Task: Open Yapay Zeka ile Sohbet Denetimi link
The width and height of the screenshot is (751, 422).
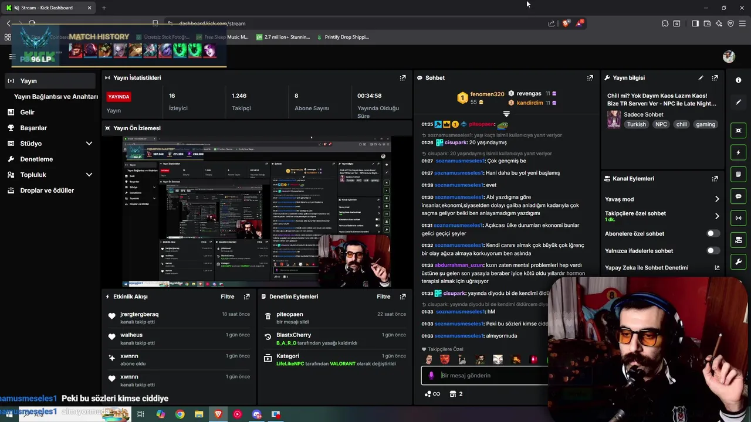Action: [662, 268]
